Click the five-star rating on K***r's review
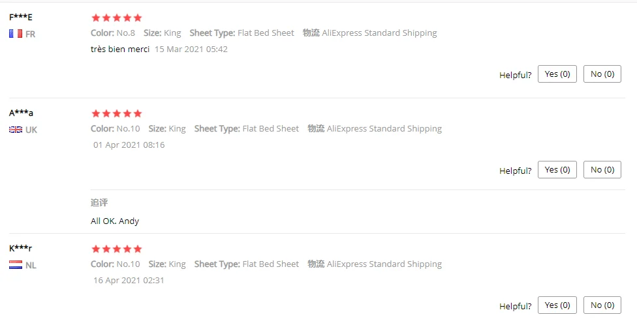Screen dimensions: 637x321 (x=116, y=249)
